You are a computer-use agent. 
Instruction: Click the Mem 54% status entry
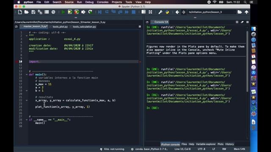239,149
